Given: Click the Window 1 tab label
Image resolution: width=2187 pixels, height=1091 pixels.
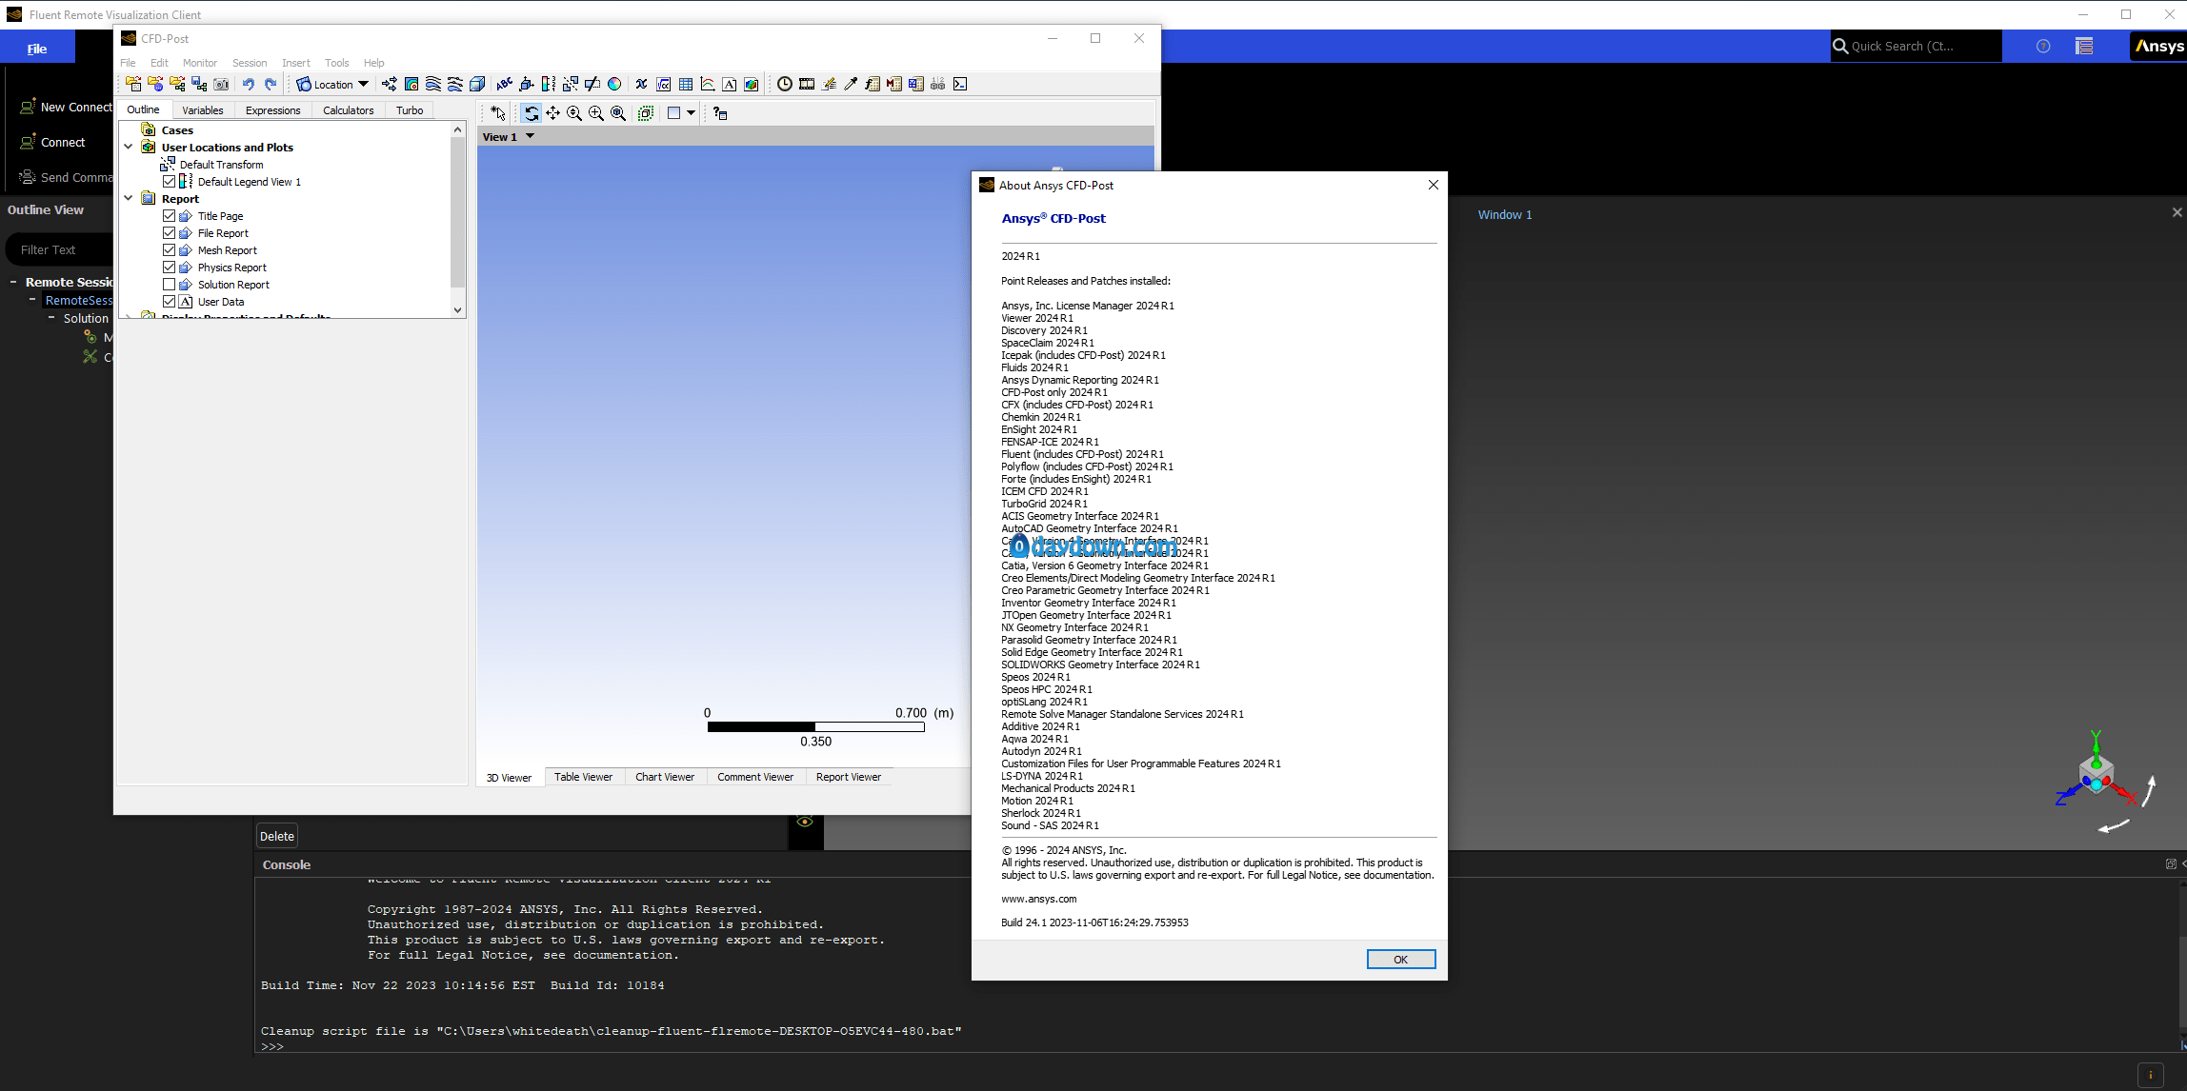Looking at the screenshot, I should [1505, 214].
